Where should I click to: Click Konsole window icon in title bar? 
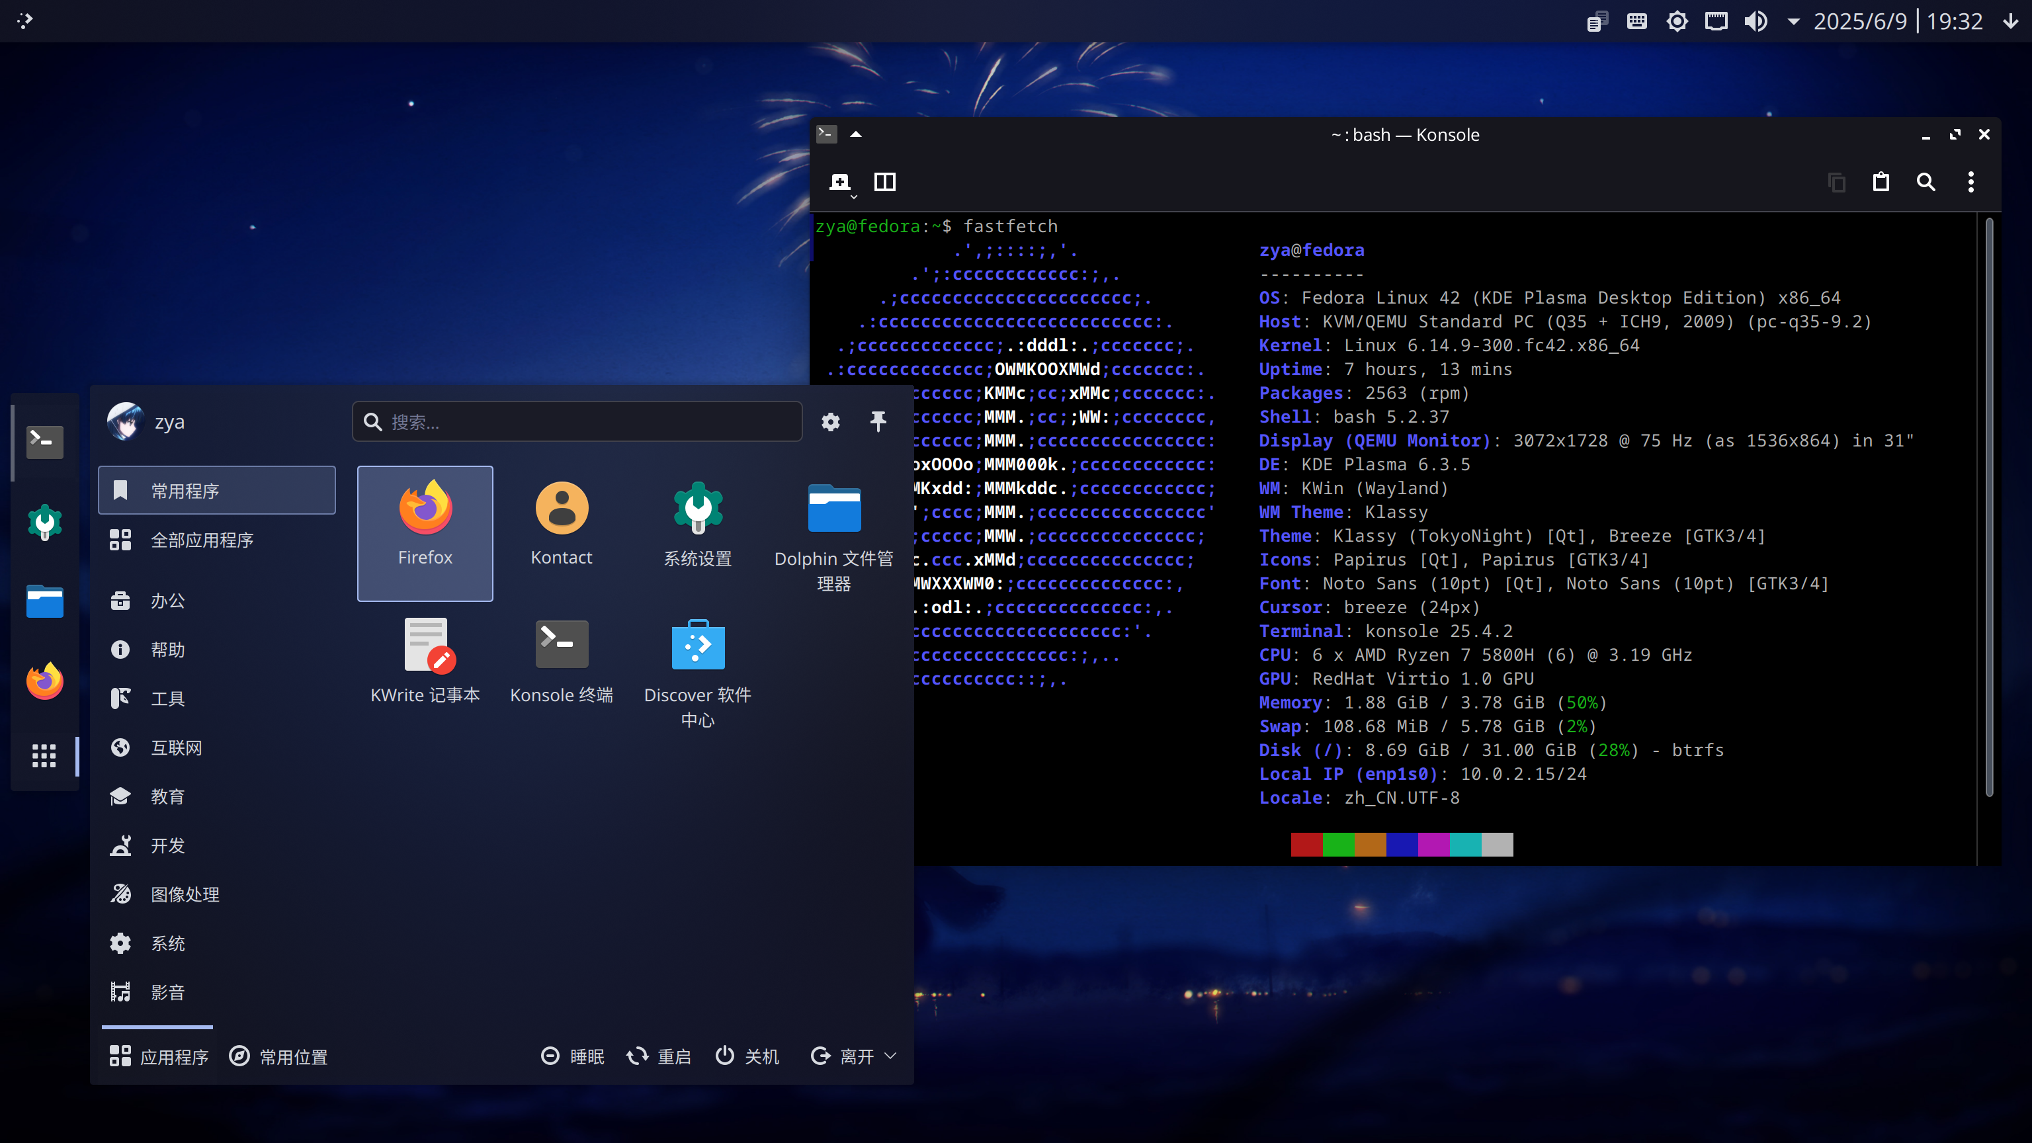click(827, 134)
